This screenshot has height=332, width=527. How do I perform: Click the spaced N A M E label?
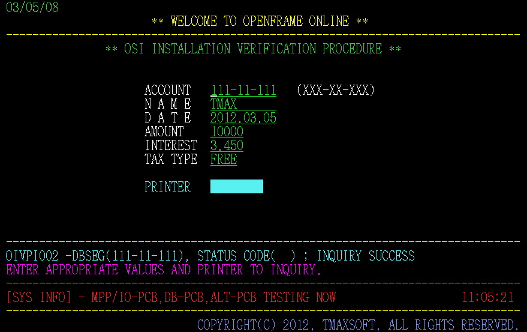point(167,104)
